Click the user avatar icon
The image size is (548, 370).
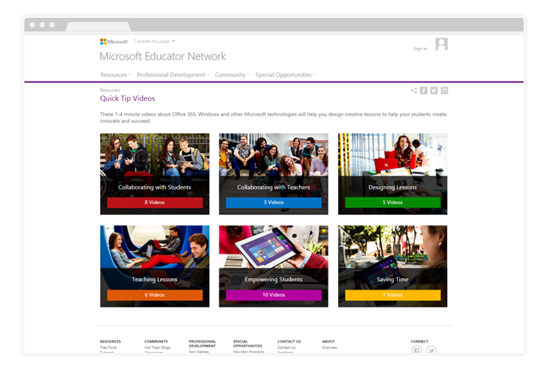(x=441, y=44)
